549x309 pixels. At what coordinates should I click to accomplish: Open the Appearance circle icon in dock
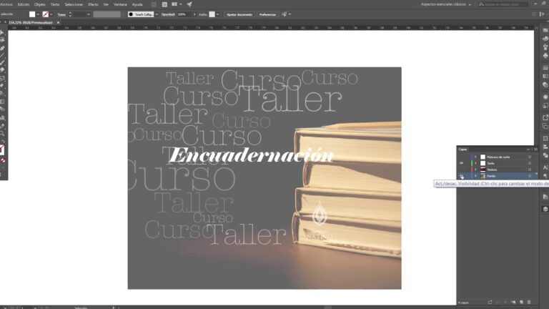(545, 97)
